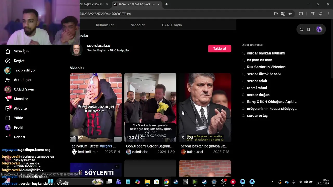Open sserdaraksu profile avatar
The width and height of the screenshot is (333, 187).
[x=76, y=50]
